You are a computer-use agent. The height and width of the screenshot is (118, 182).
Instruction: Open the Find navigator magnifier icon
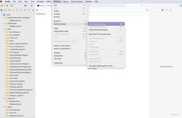point(13,10)
